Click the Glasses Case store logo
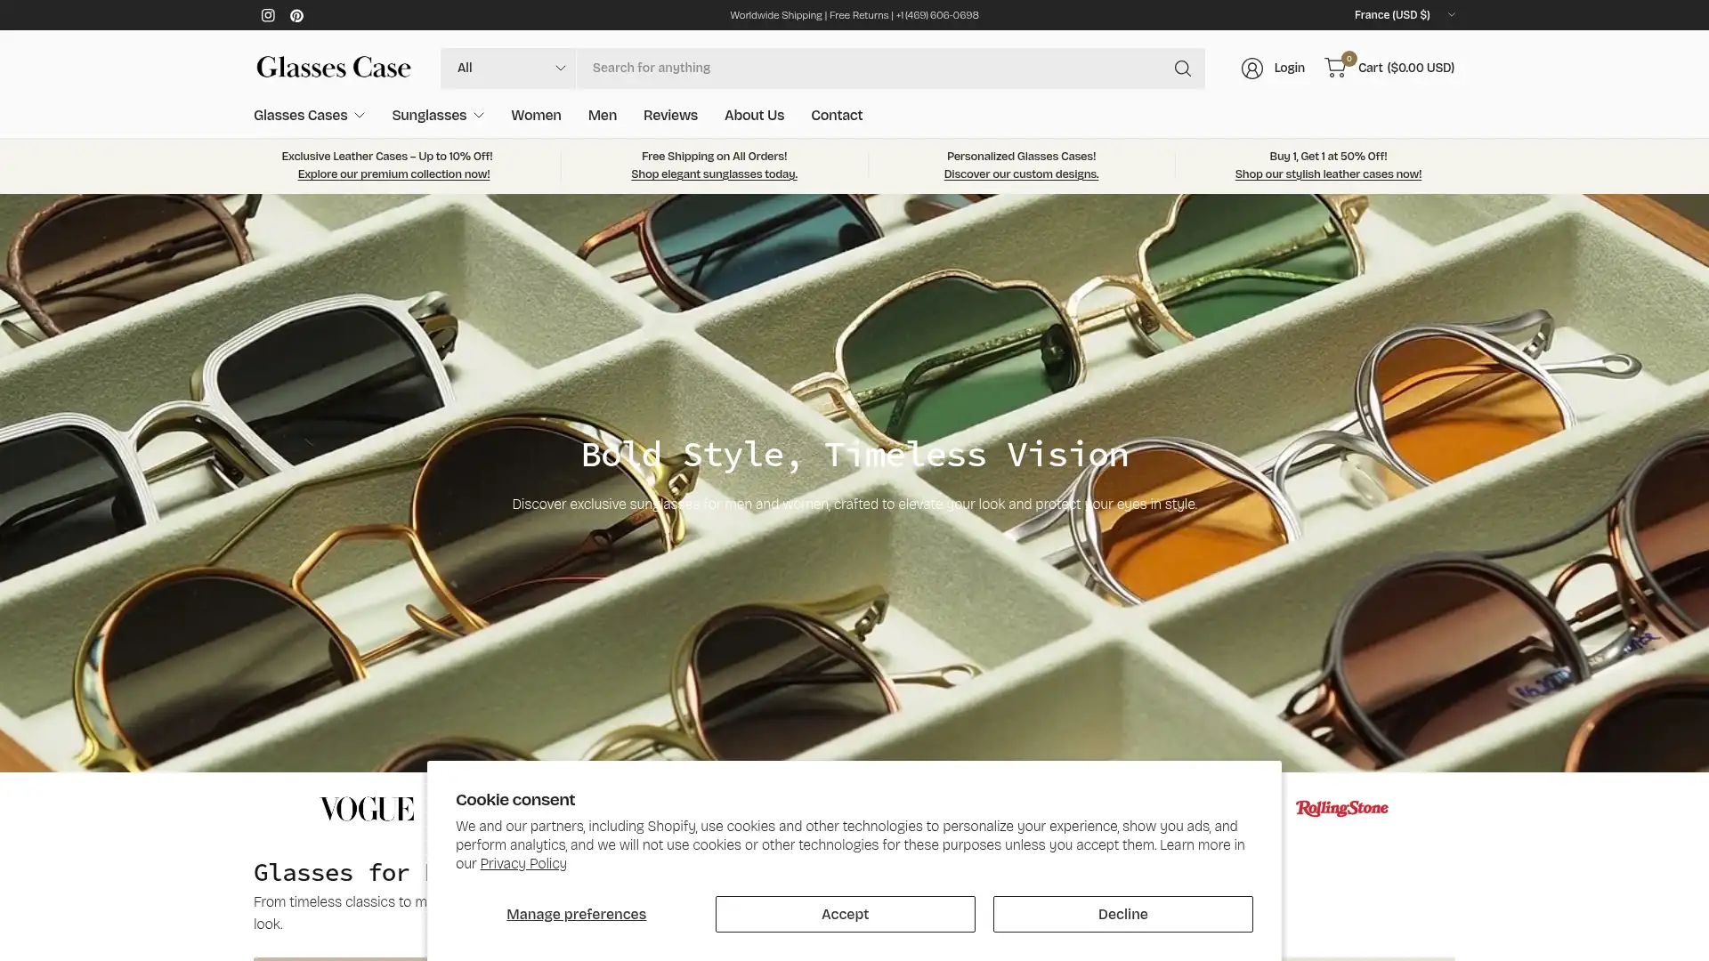 pos(333,67)
